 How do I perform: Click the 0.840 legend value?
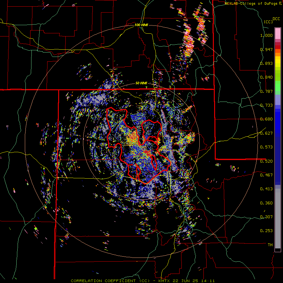266,77
